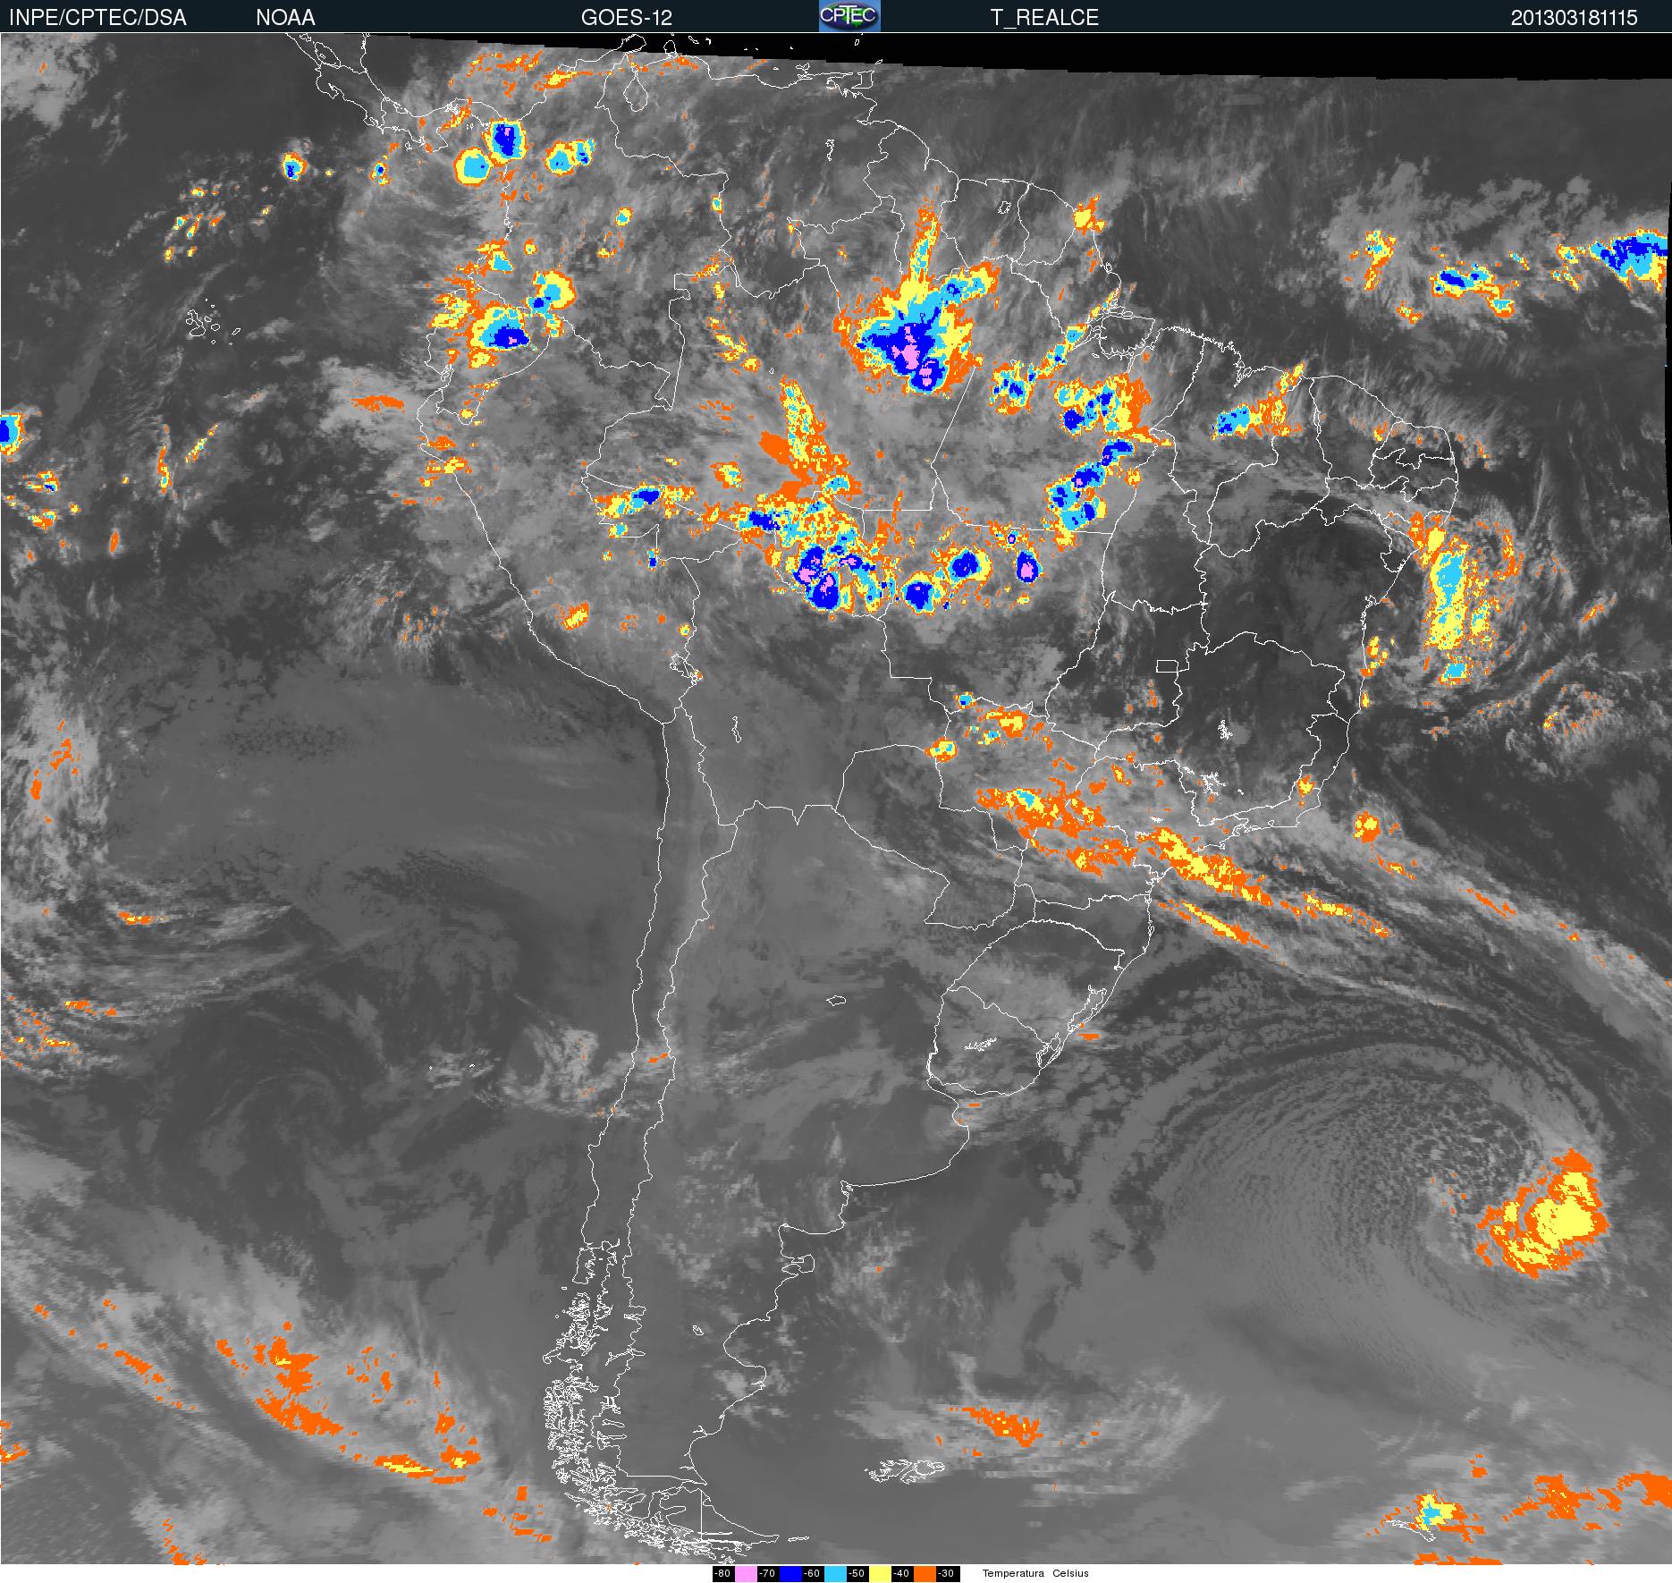This screenshot has height=1583, width=1672.
Task: Click the yellow legend swatch after -50
Action: [x=880, y=1574]
